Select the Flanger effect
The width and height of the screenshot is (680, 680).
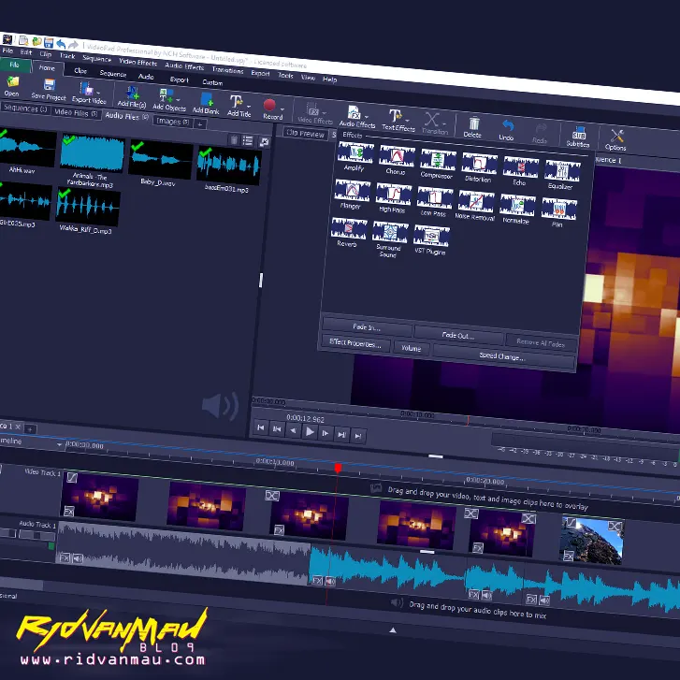(x=352, y=195)
